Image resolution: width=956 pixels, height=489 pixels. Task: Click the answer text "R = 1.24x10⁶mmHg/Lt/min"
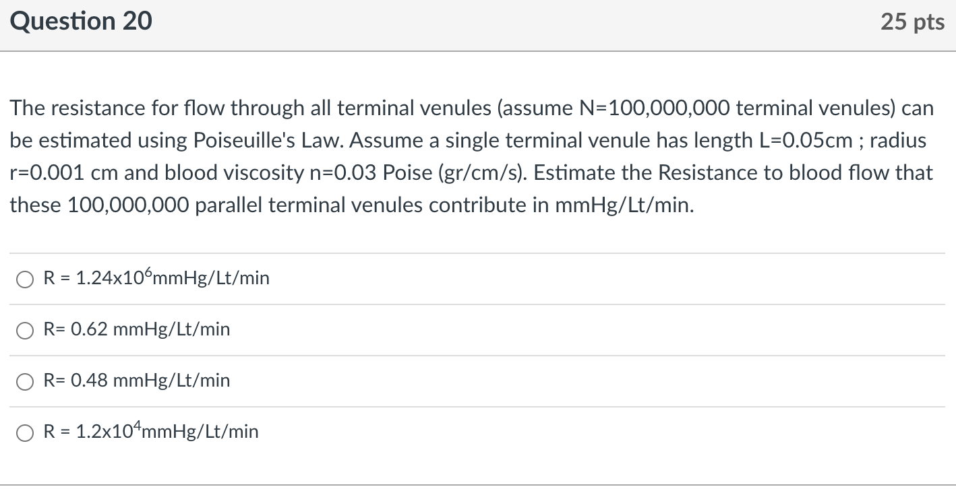click(x=156, y=278)
